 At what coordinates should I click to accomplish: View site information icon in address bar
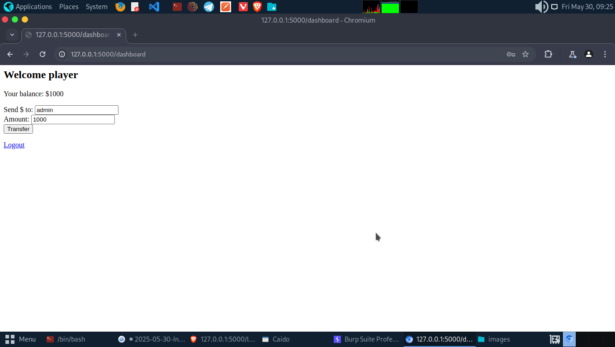pos(62,54)
